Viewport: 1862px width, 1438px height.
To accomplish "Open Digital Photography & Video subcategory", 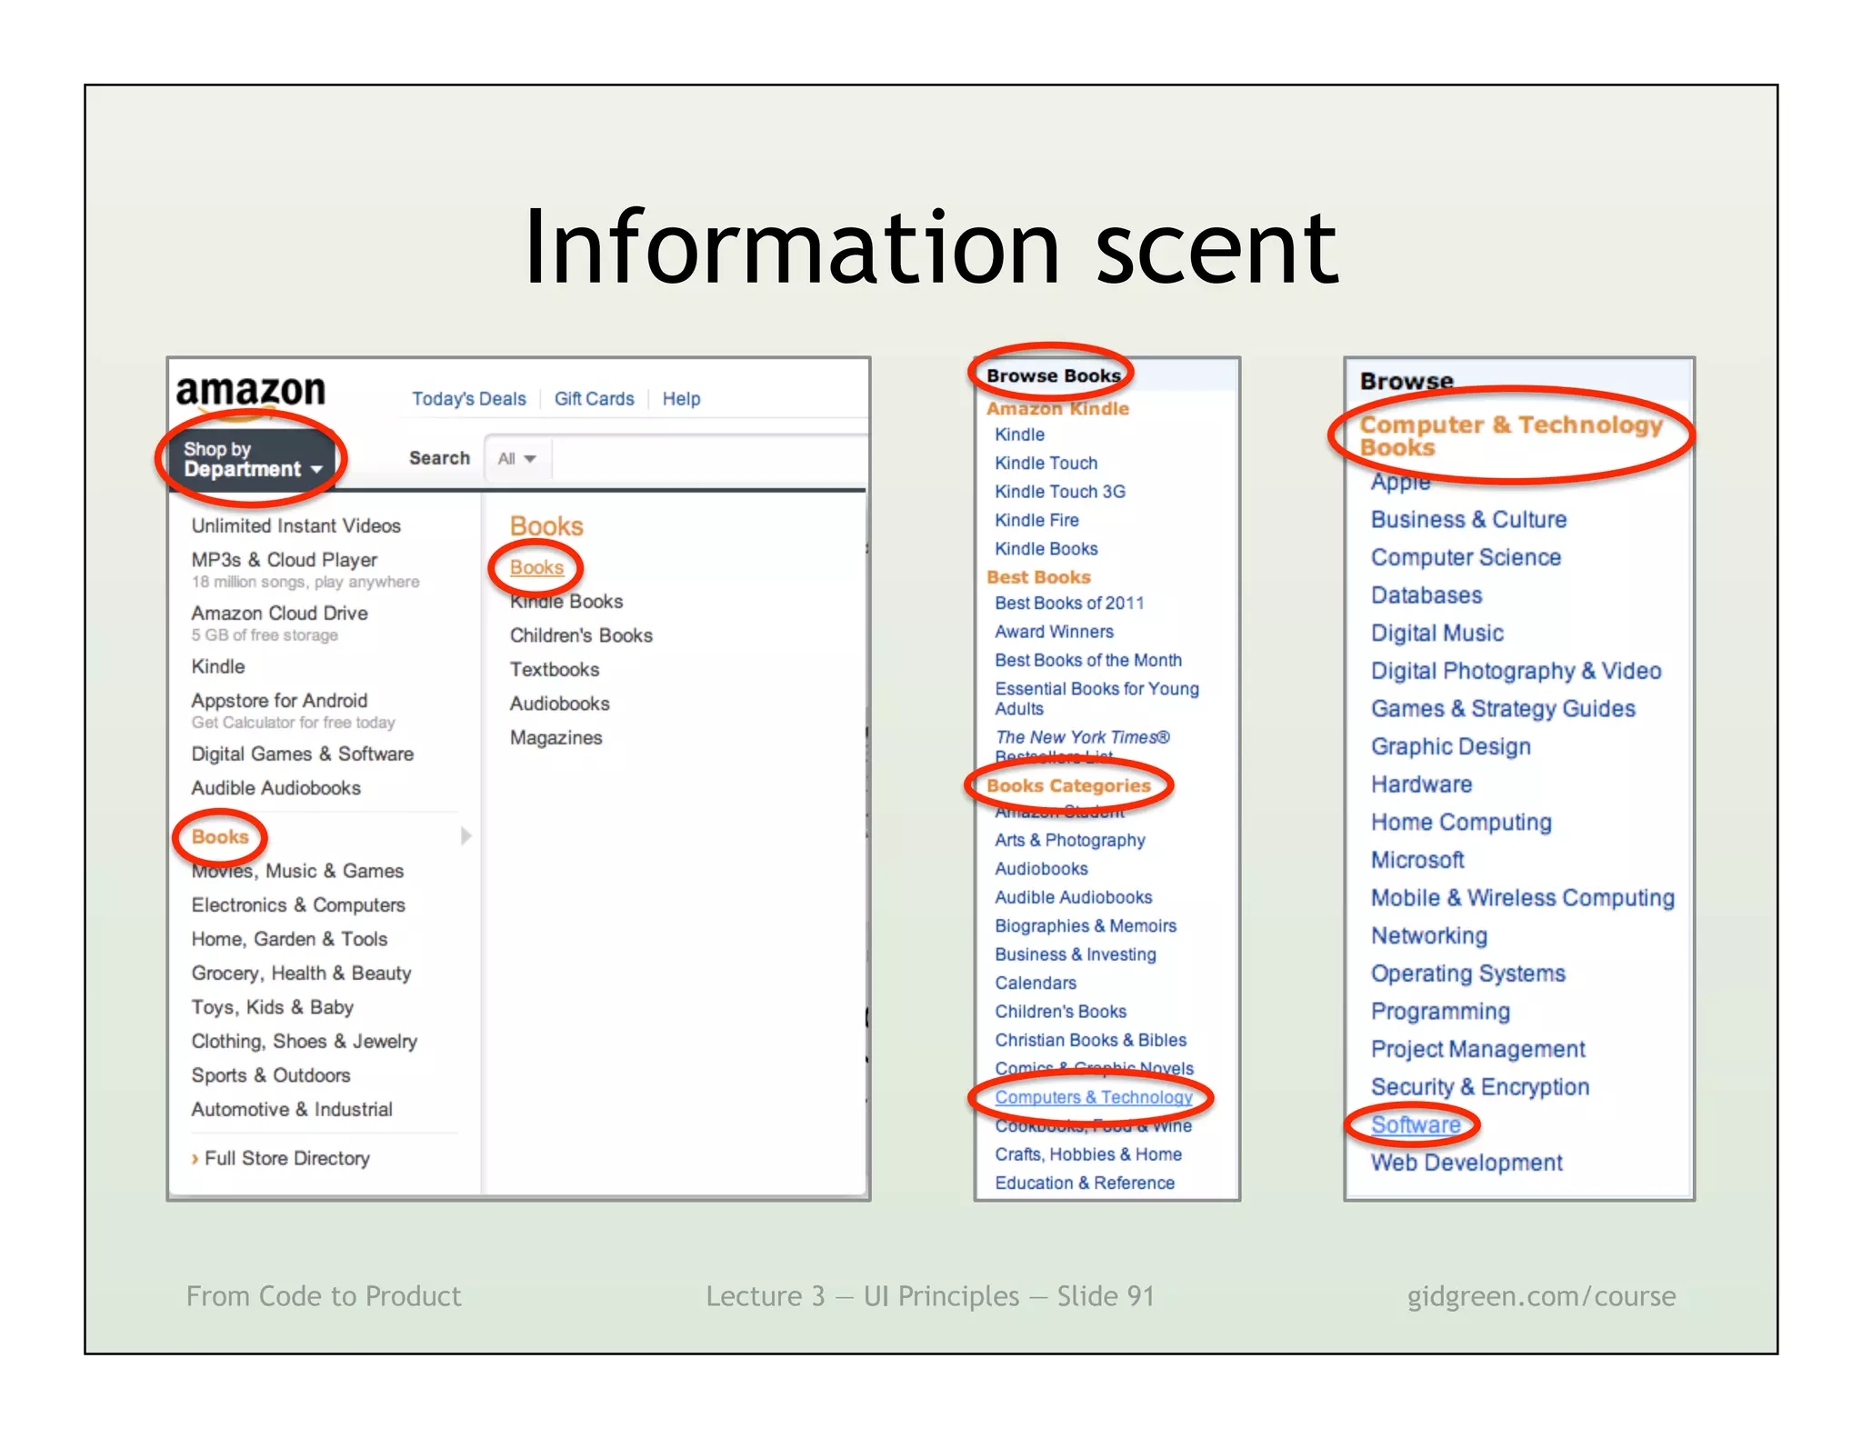I will (1517, 671).
